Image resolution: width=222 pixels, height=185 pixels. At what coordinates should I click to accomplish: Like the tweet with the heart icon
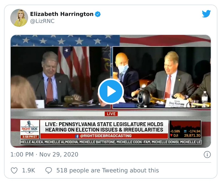pyautogui.click(x=14, y=170)
